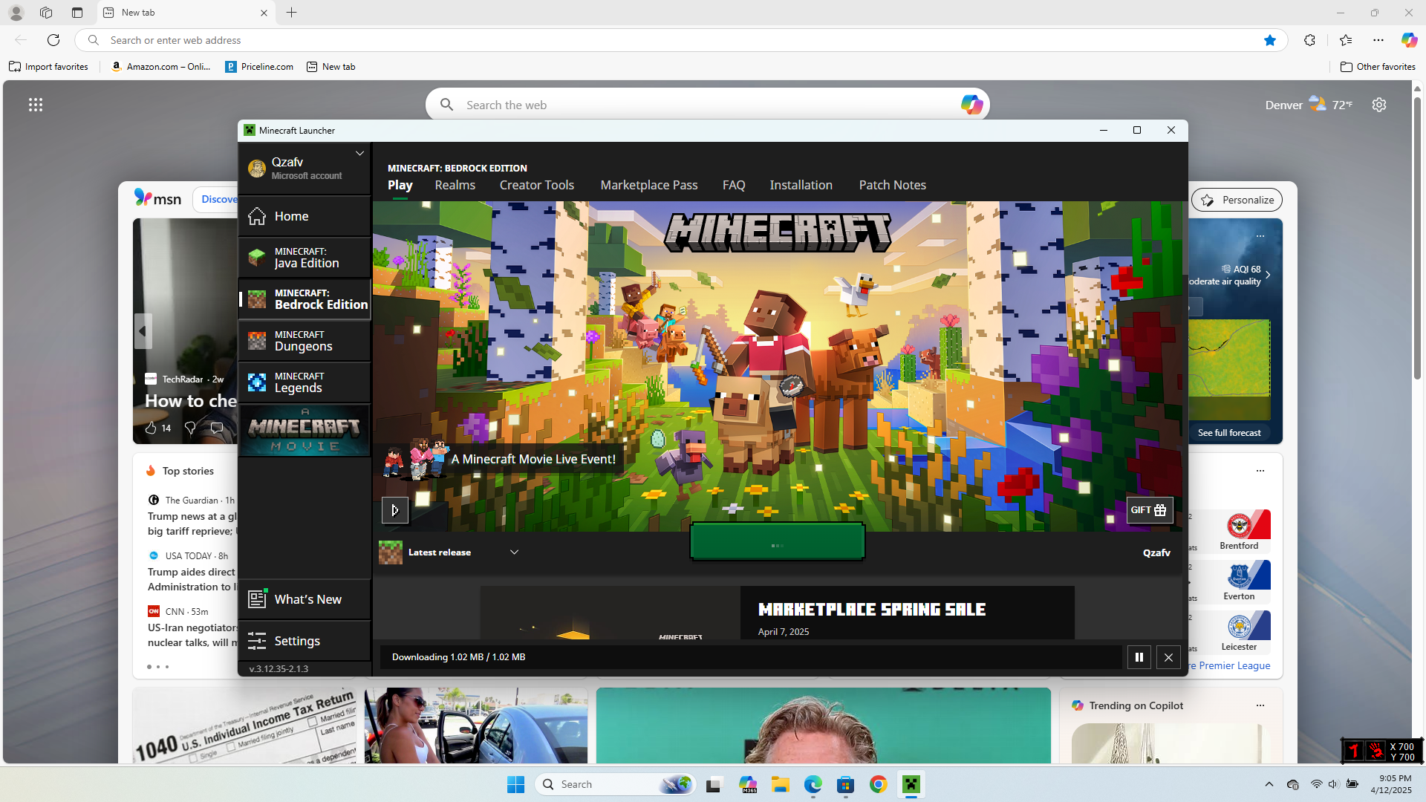Open The Guardian Trump news headline
The image size is (1426, 802).
[x=192, y=524]
